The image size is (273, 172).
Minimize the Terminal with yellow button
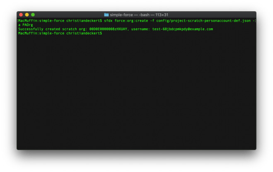[27, 15]
